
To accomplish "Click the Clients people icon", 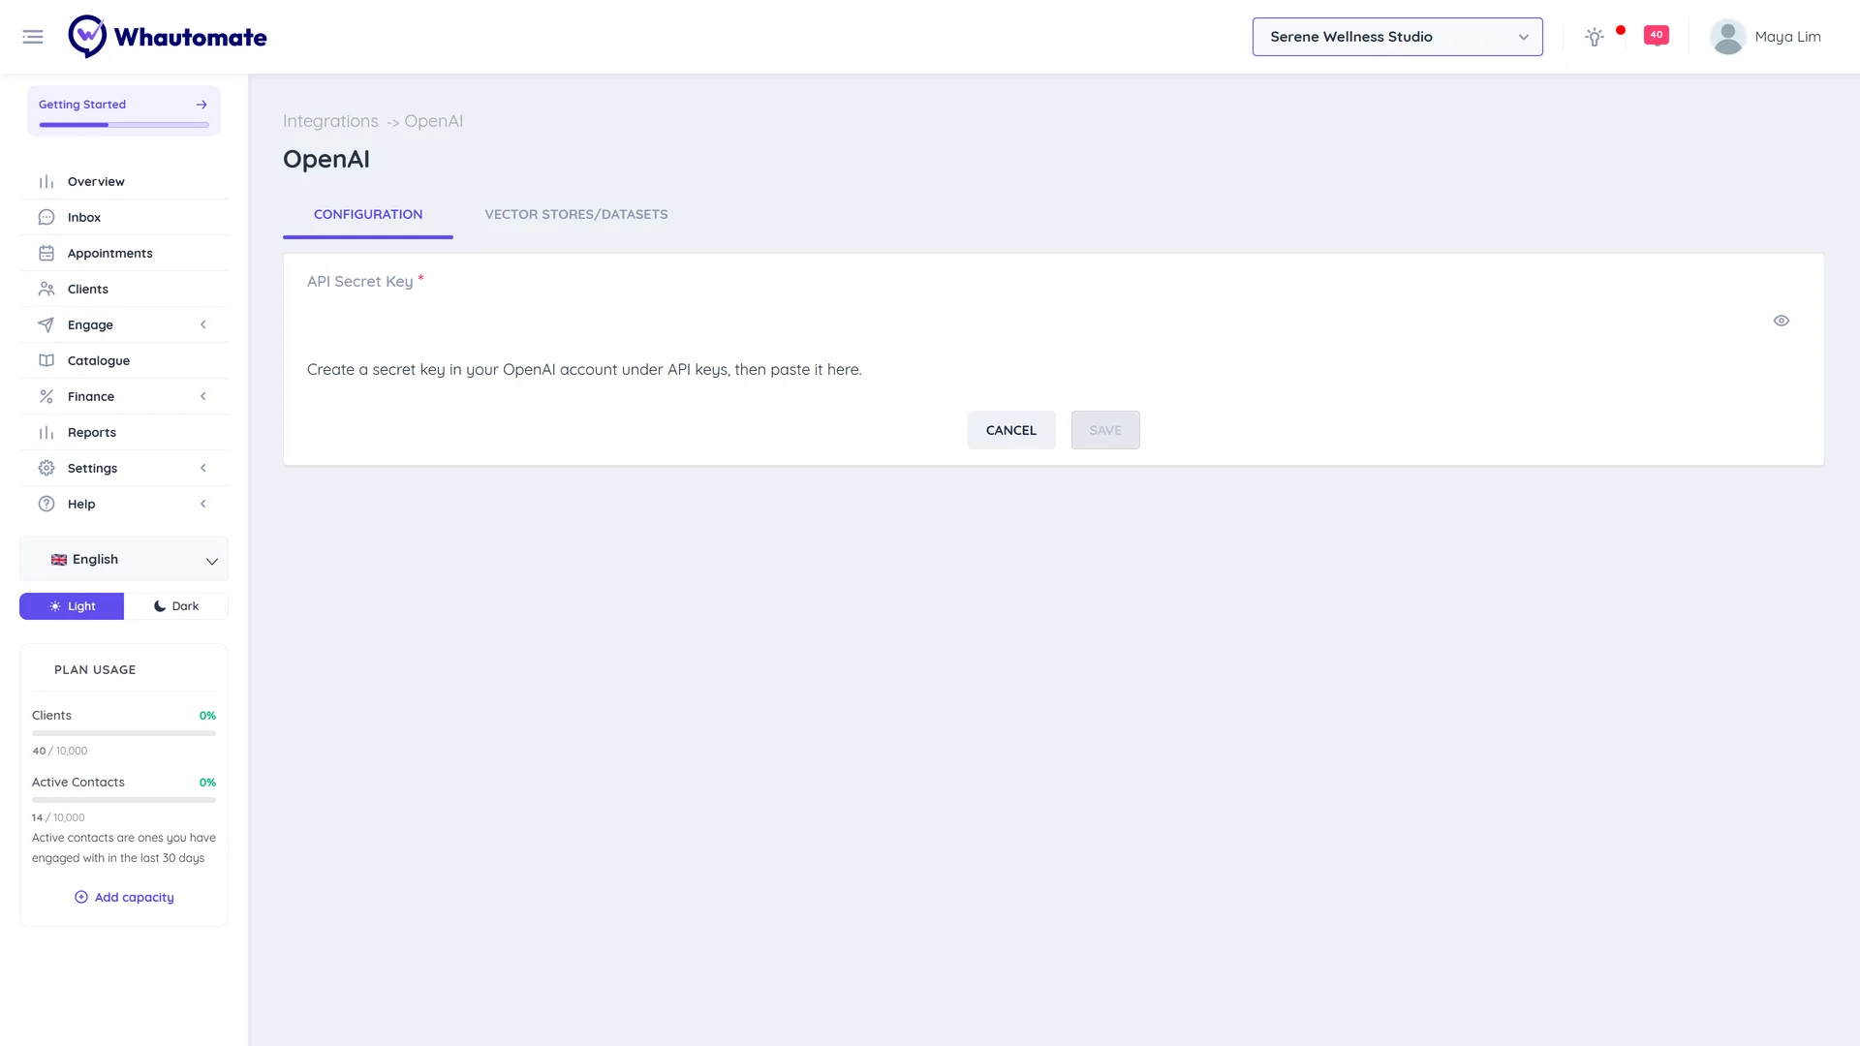I will point(46,289).
